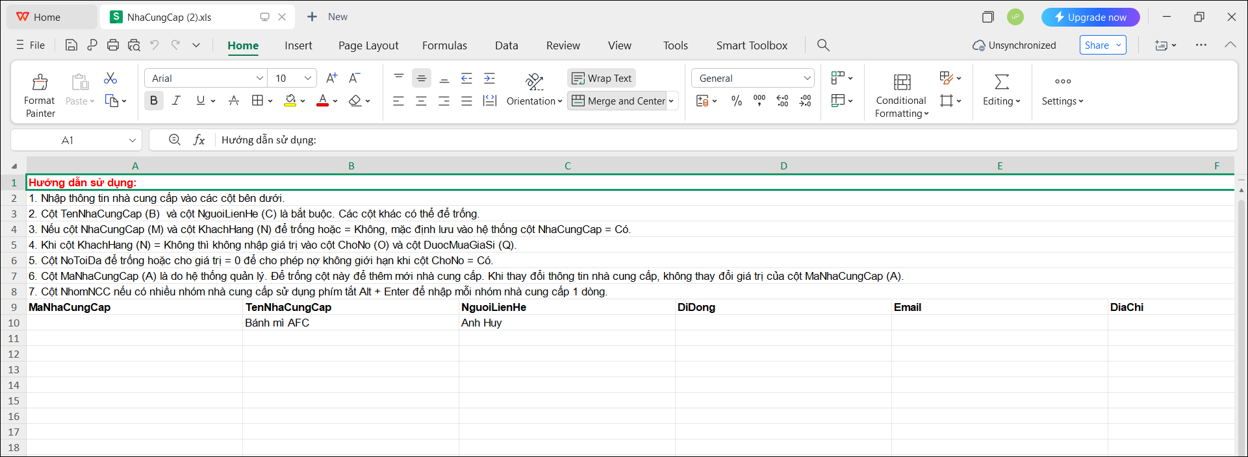
Task: Open a New document tab
Action: coord(327,17)
